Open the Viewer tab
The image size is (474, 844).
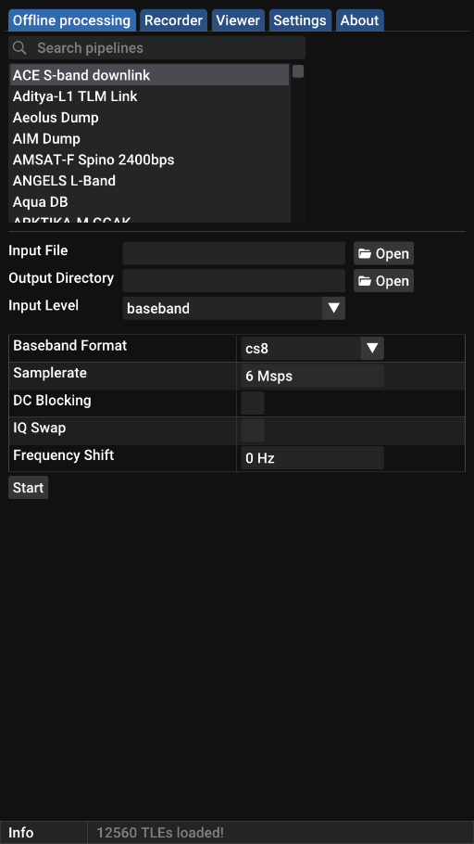(x=238, y=20)
